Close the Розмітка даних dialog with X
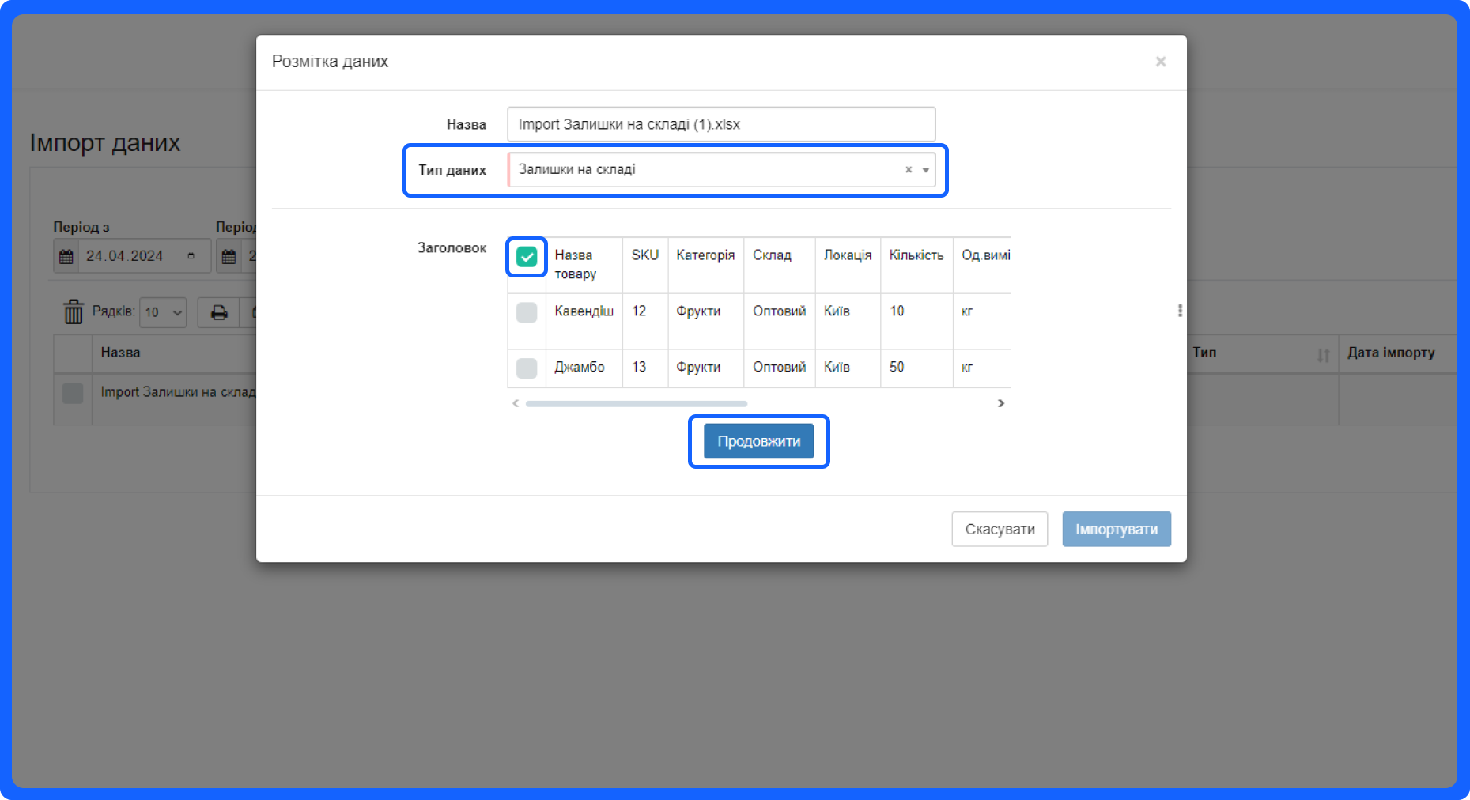1470x800 pixels. click(x=1160, y=62)
